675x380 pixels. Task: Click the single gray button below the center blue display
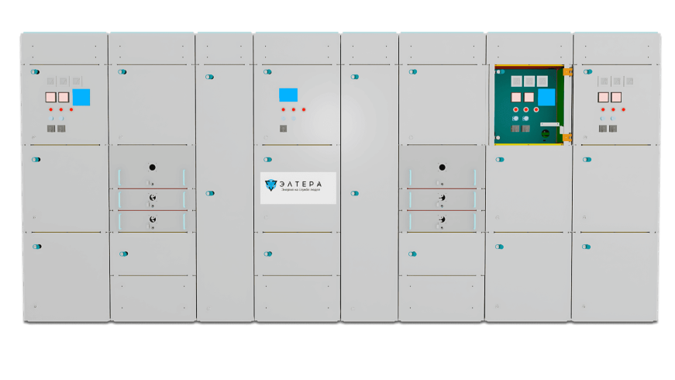[284, 129]
